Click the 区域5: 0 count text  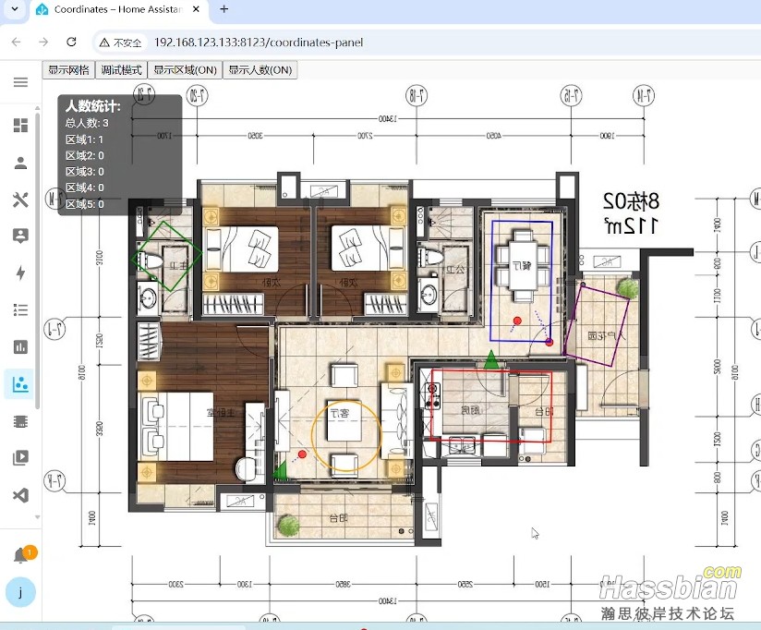click(84, 204)
